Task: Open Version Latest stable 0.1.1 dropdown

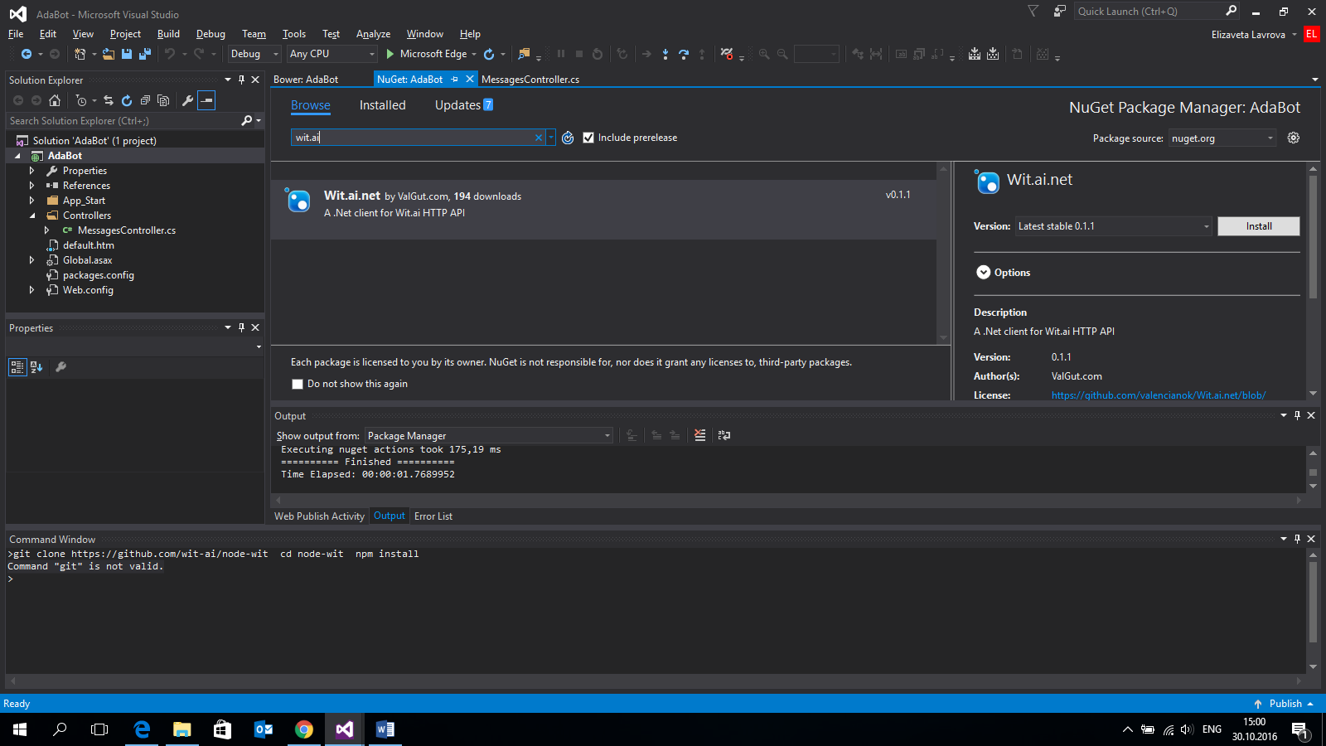Action: (1114, 226)
